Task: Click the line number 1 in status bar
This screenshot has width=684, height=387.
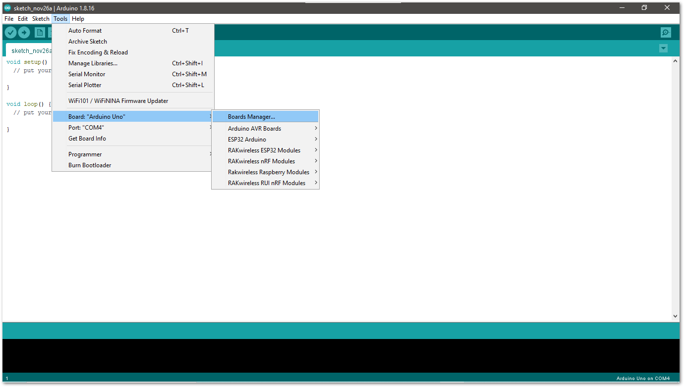Action: click(7, 379)
